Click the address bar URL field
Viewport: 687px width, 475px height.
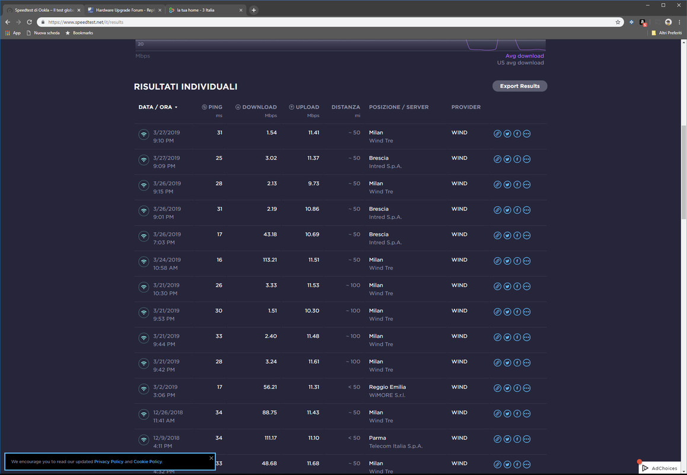[x=329, y=22]
